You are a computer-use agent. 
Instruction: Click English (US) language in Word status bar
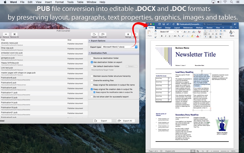170,151
